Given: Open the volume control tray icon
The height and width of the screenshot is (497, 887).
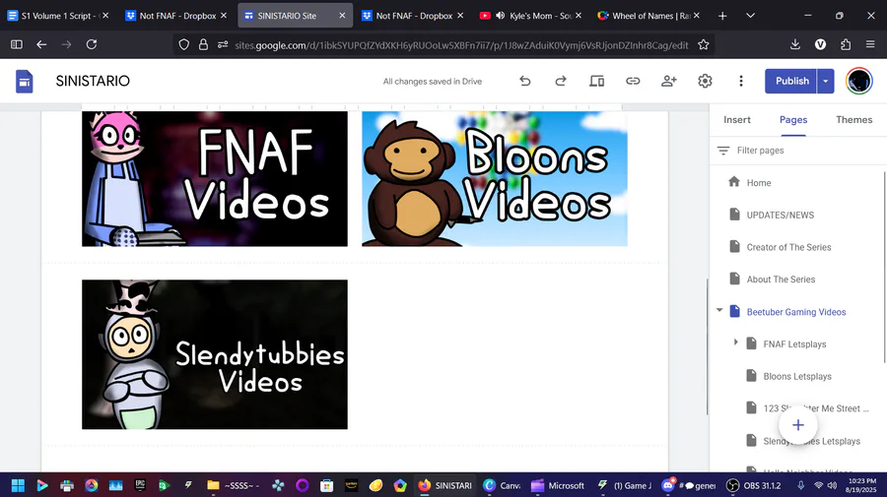Looking at the screenshot, I should click(832, 485).
